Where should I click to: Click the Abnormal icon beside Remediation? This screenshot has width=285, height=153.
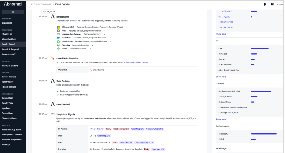tap(53, 16)
